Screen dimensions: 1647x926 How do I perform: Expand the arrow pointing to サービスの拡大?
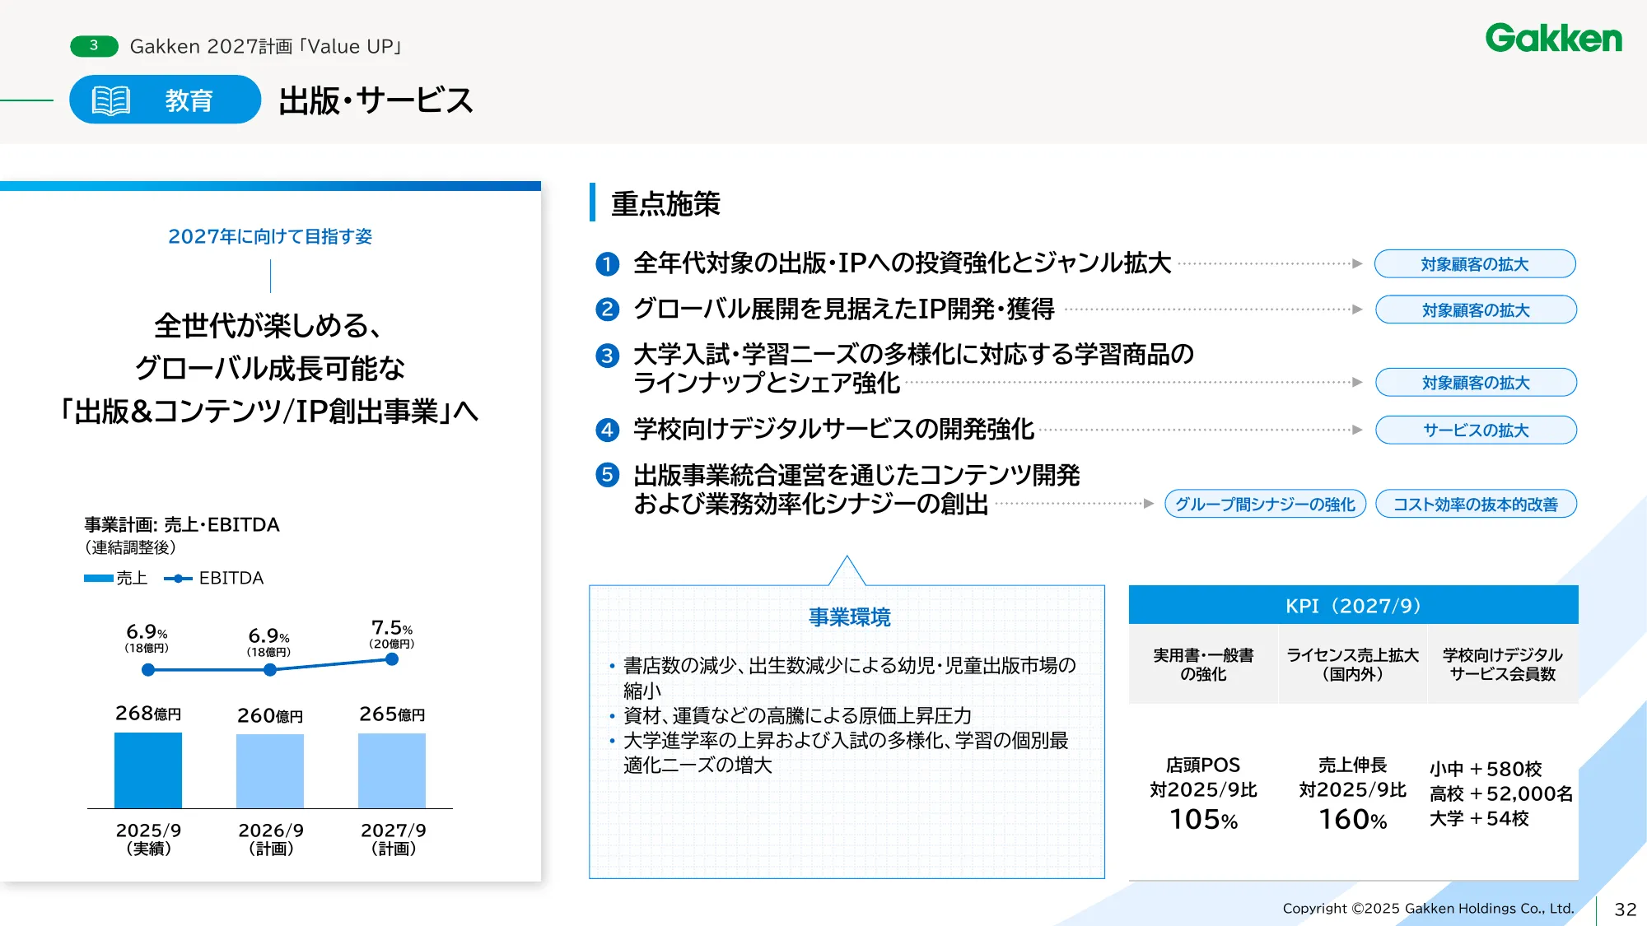click(1357, 429)
